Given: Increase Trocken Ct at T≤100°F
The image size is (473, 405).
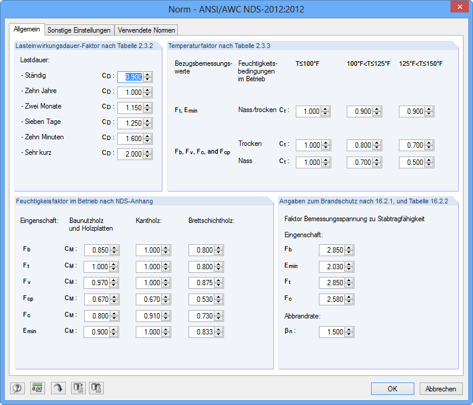Looking at the screenshot, I should pyautogui.click(x=325, y=143).
